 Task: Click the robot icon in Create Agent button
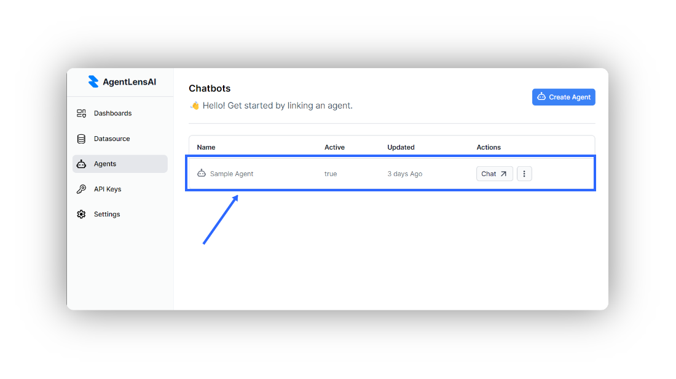tap(541, 97)
